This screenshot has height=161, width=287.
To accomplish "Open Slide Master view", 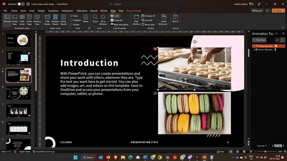I will [x=47, y=20].
